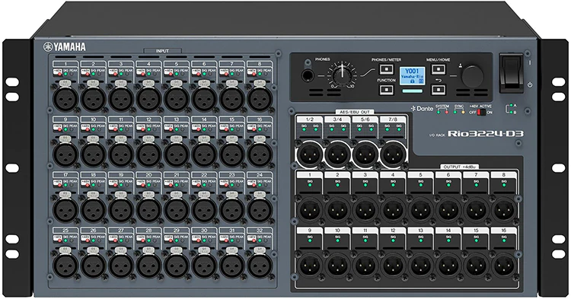Image resolution: width=571 pixels, height=299 pixels.
Task: Click the large rotary encoder knob
Action: point(472,76)
